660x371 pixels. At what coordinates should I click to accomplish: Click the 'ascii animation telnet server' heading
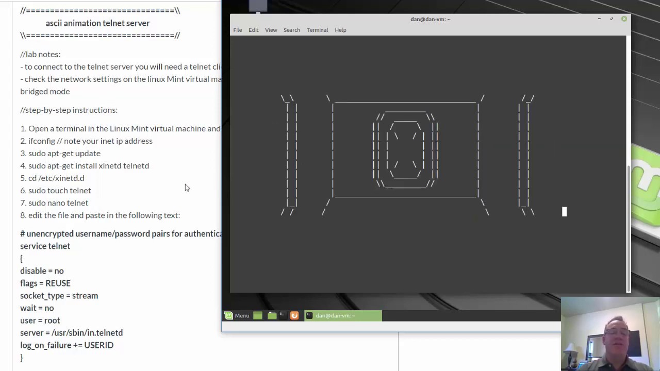[x=97, y=23]
